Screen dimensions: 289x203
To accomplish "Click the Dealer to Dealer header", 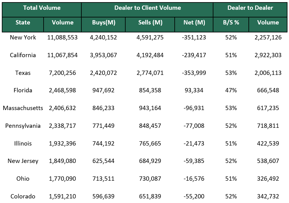I will [250, 8].
